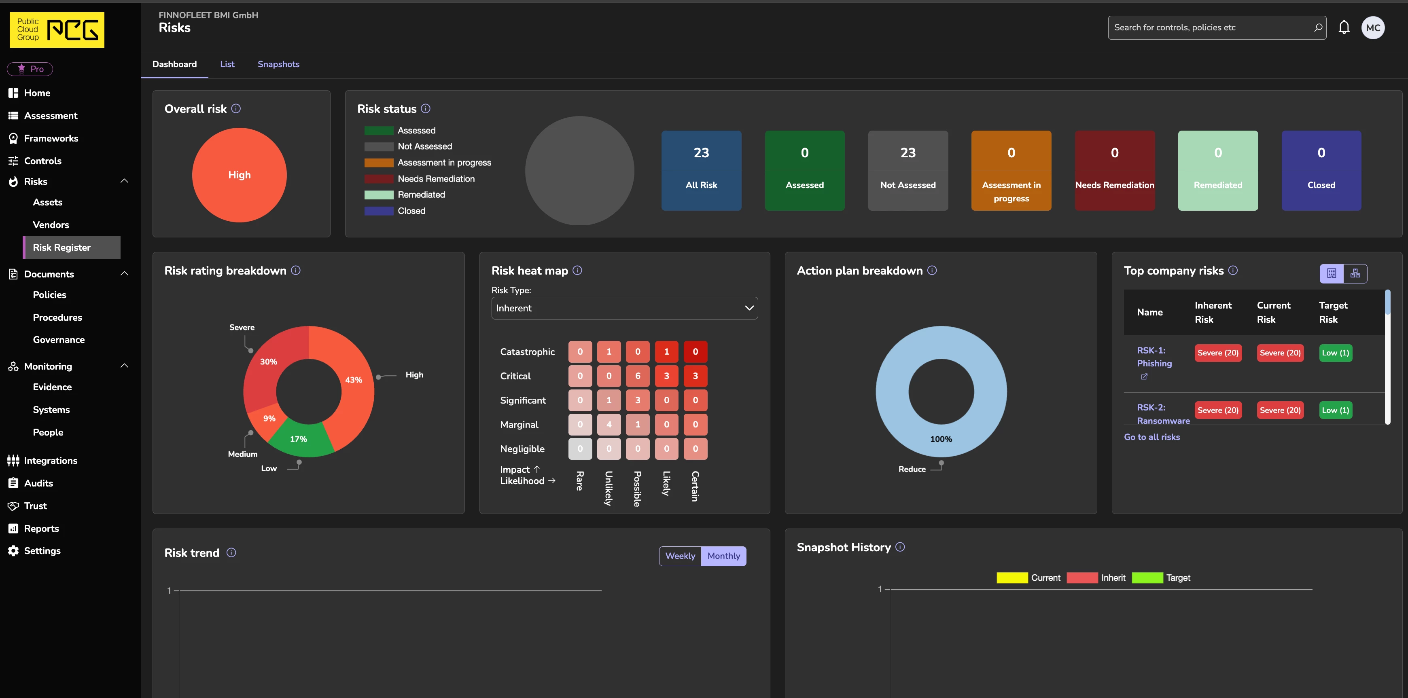Open Integrations from the sidebar

pos(50,461)
